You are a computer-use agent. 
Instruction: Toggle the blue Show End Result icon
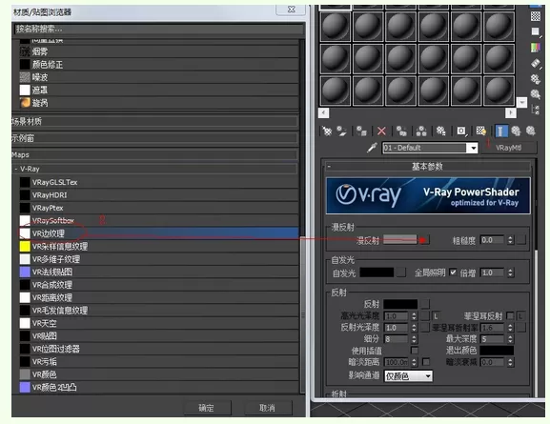[x=500, y=131]
